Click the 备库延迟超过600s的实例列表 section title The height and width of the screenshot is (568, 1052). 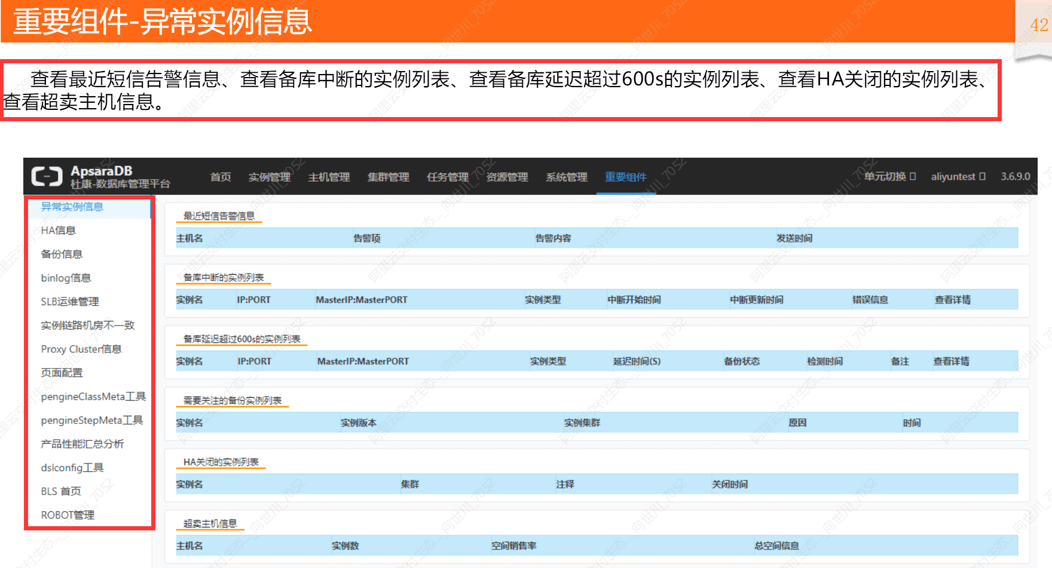(242, 339)
